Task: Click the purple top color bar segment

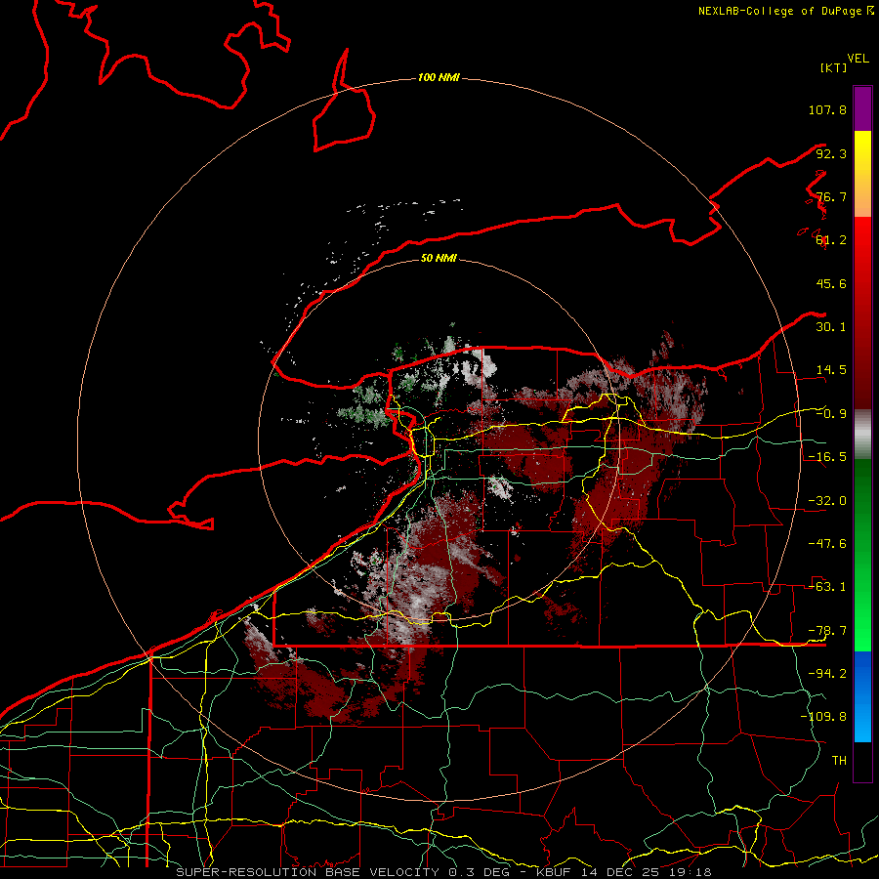Action: [x=862, y=109]
